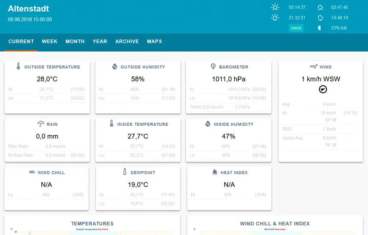Click the thermometer icon in Dewpoint card
Screen dimensions: 368x235
[x=125, y=172]
